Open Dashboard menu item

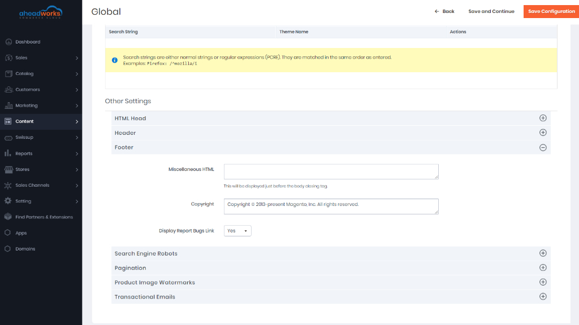click(x=41, y=42)
